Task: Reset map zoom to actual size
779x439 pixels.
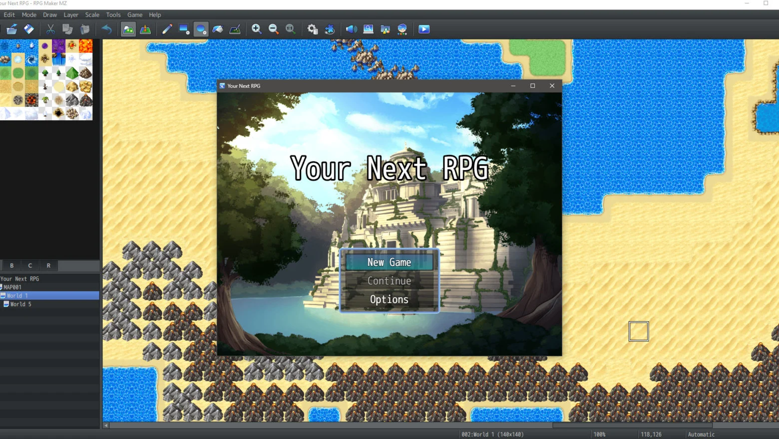Action: click(x=290, y=29)
